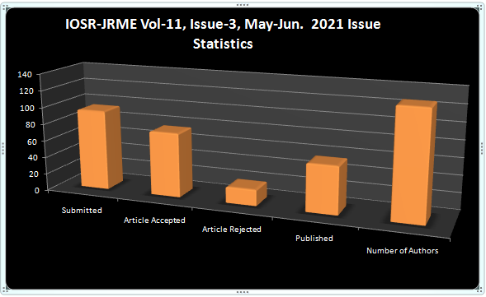Click the bottom center chart resize handle
The height and width of the screenshot is (297, 486).
[x=243, y=292]
